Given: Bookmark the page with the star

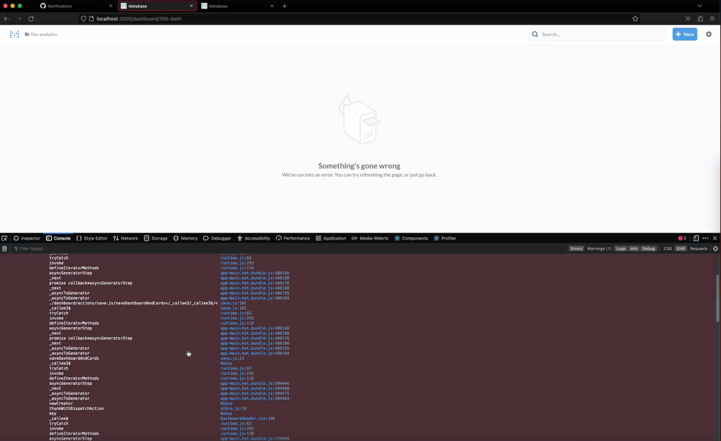Looking at the screenshot, I should click(x=635, y=19).
